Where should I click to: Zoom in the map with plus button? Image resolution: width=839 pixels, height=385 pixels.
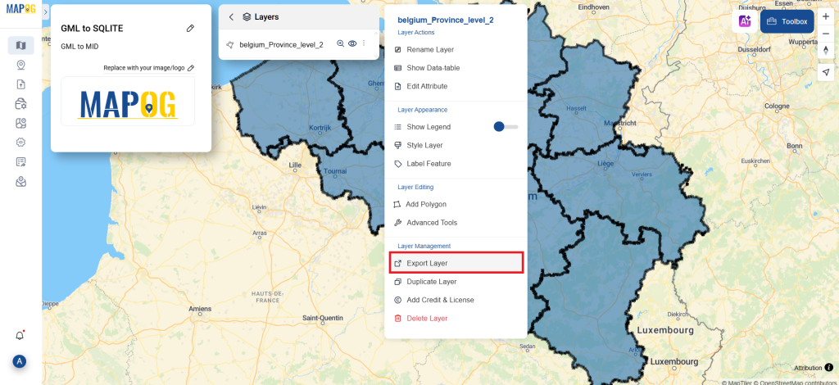tap(826, 16)
